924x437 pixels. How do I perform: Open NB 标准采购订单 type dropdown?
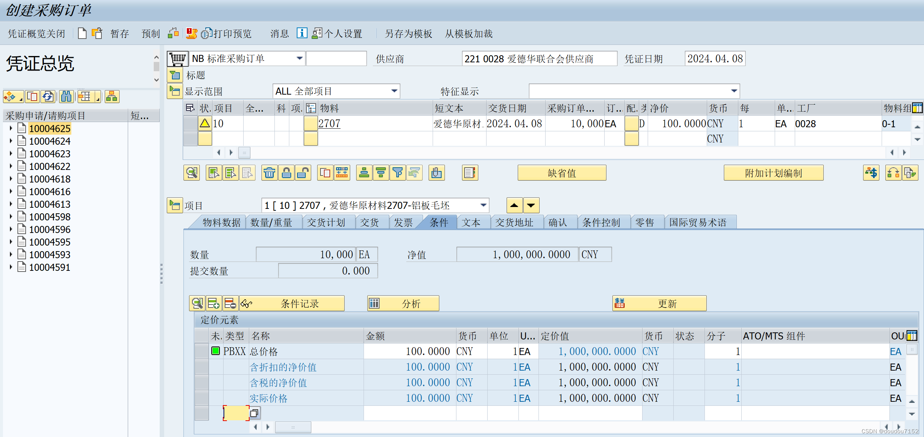click(x=299, y=59)
